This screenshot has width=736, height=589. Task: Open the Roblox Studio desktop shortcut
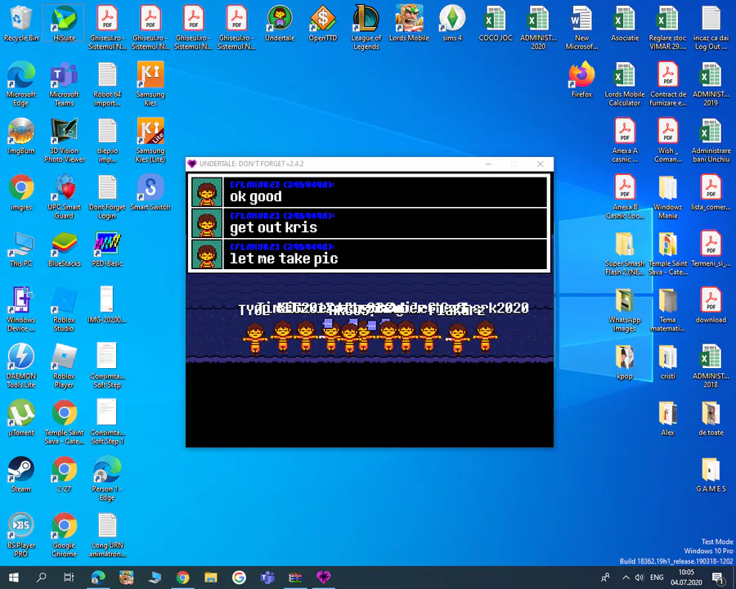pyautogui.click(x=65, y=309)
